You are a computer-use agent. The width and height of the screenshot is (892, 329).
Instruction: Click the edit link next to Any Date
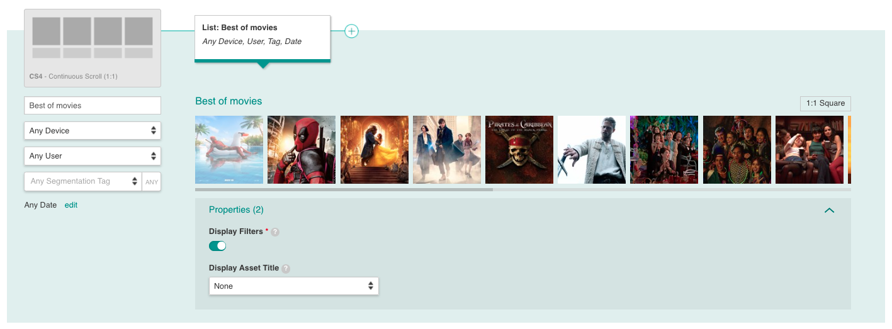point(71,205)
